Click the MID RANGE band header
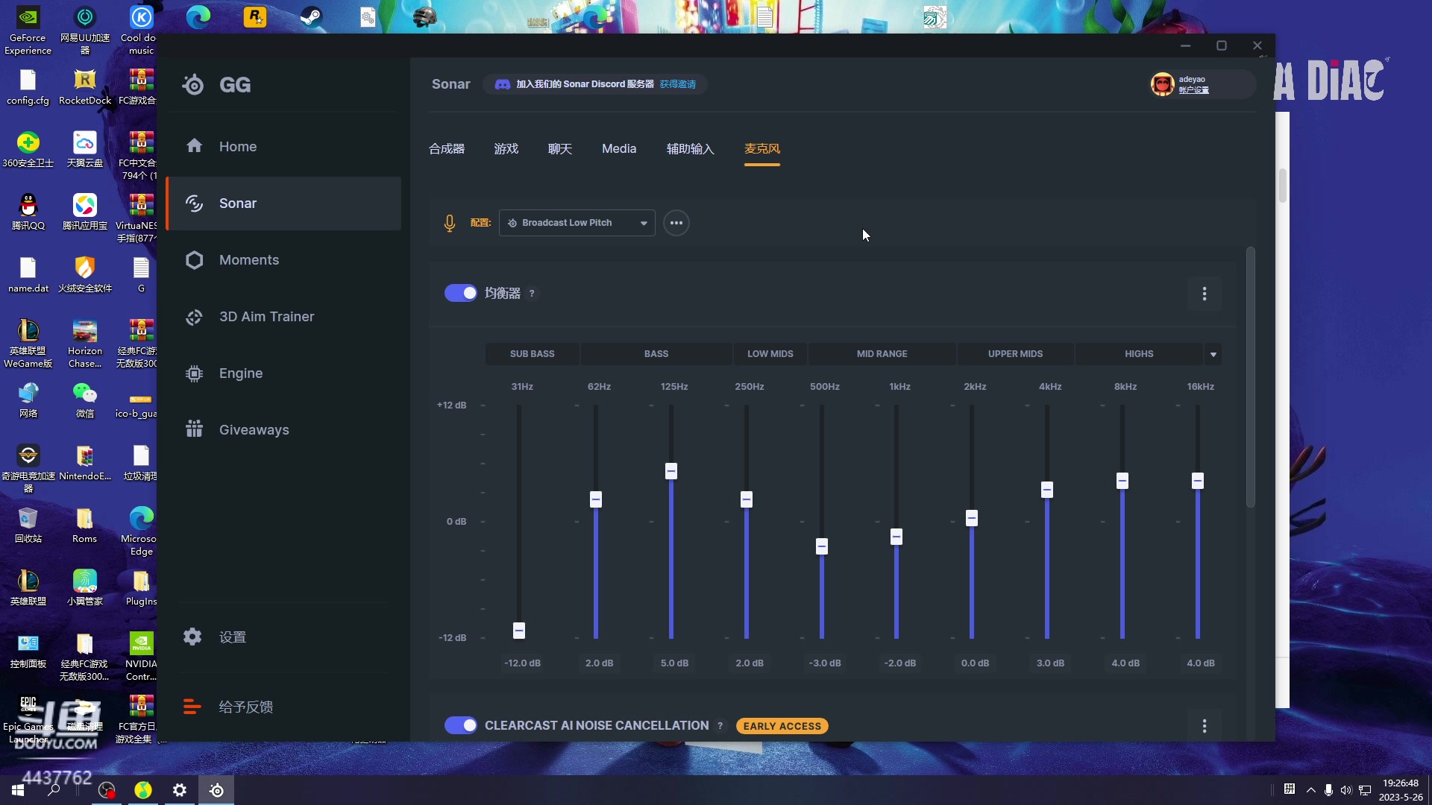1432x805 pixels. pos(882,354)
